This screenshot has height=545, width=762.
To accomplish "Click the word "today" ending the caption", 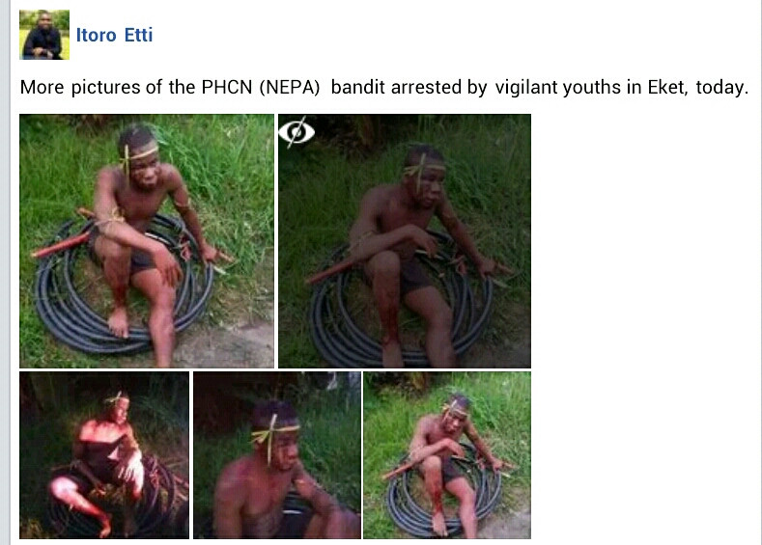I will pos(722,88).
